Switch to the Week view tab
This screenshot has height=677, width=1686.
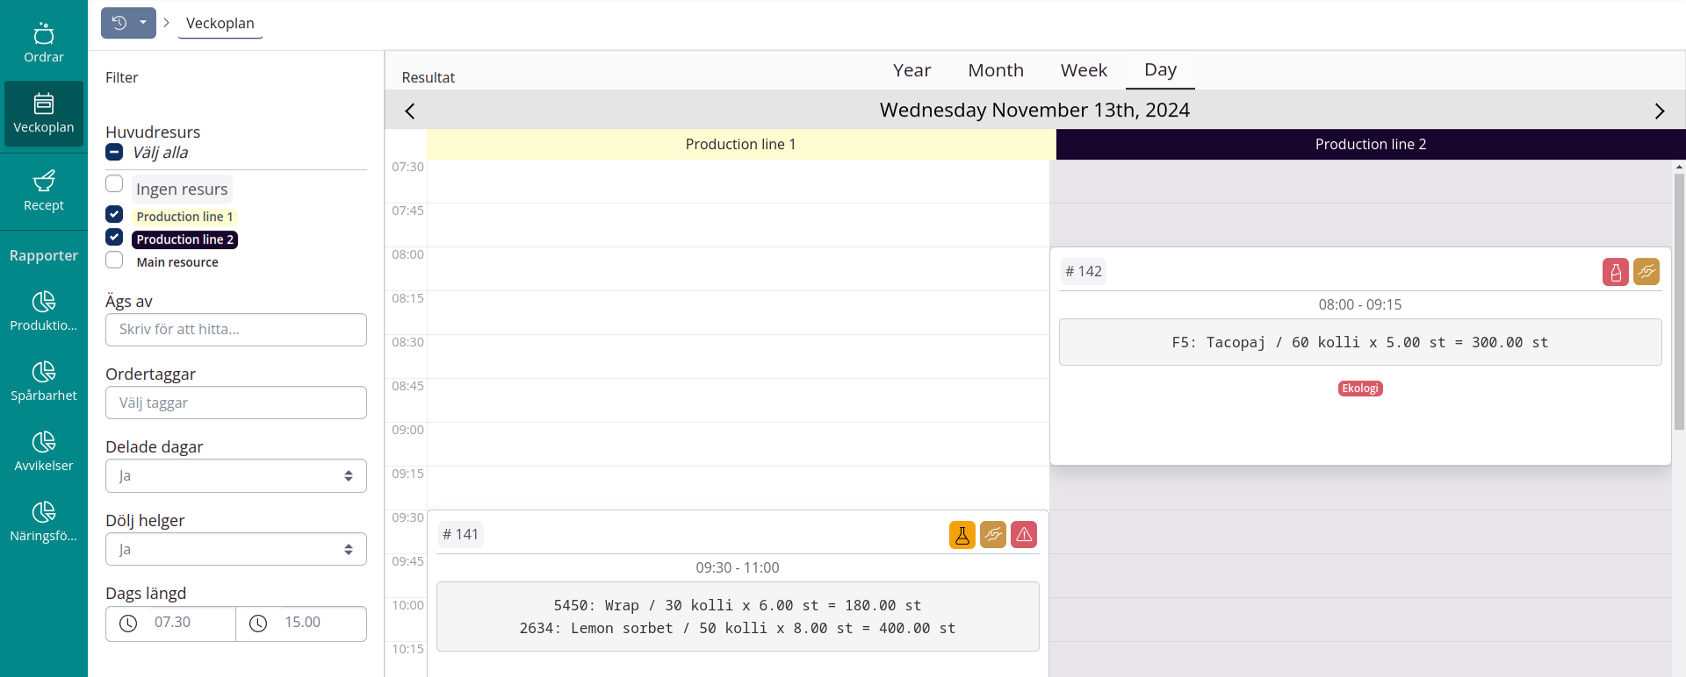pos(1083,70)
